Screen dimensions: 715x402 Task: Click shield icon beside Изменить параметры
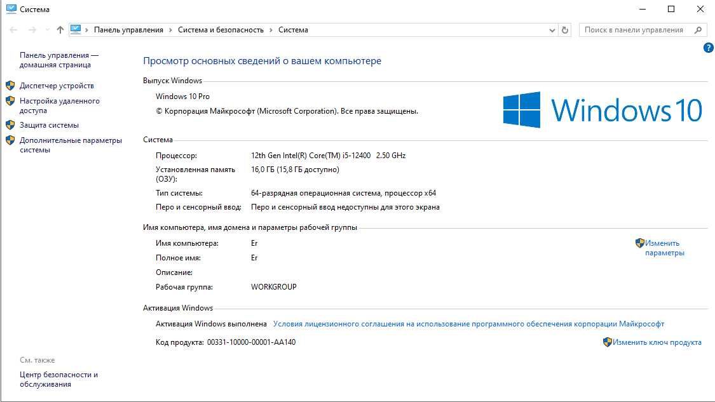[640, 243]
